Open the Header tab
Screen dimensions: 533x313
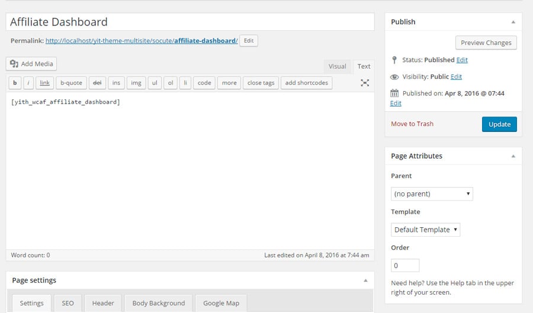(103, 303)
